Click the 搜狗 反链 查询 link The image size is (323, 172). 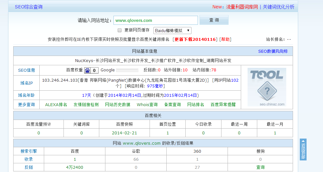(260, 167)
